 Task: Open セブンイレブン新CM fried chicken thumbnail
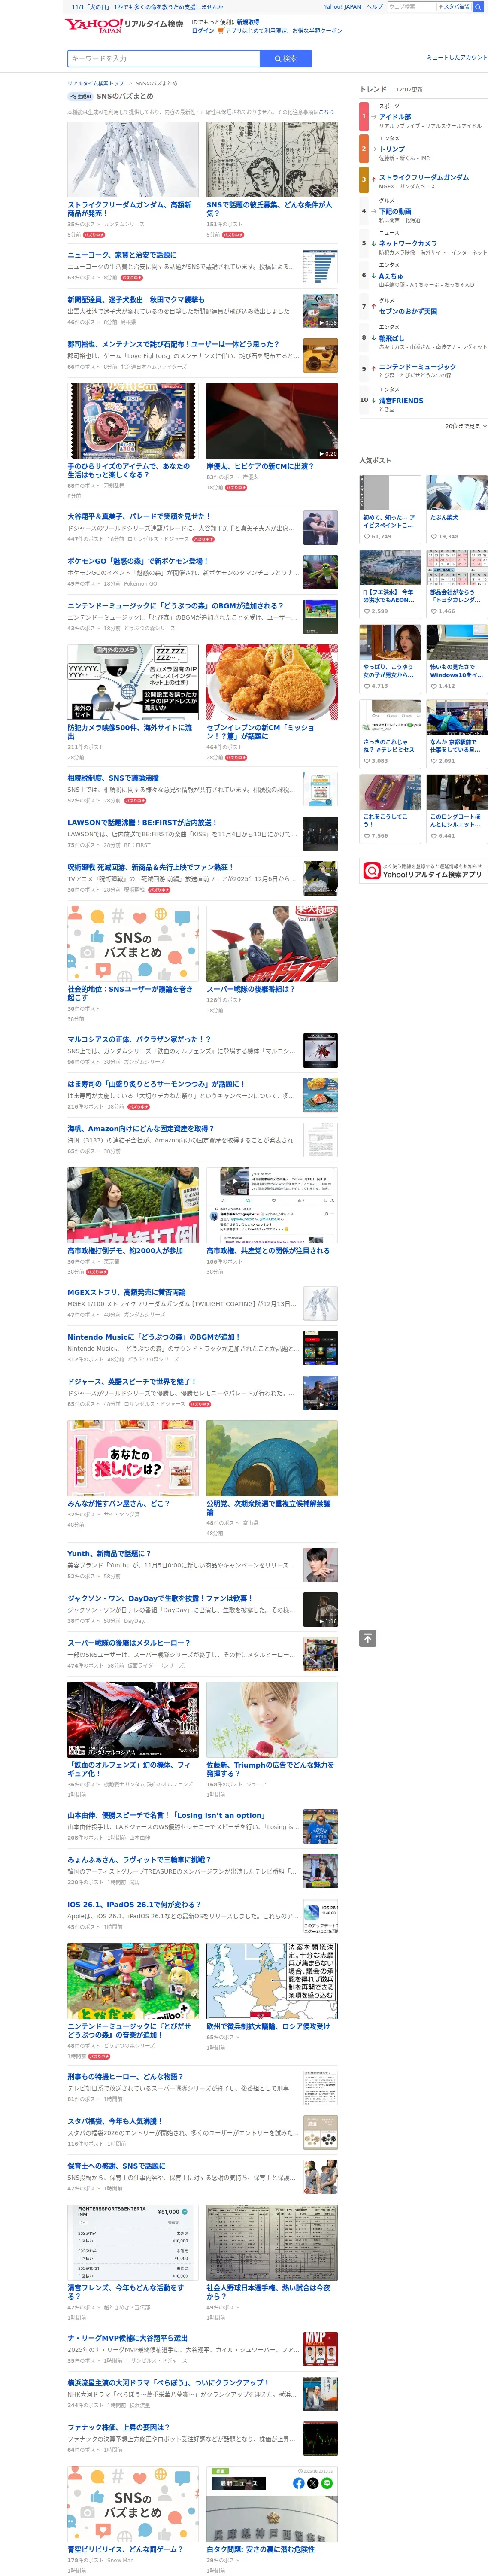click(x=272, y=682)
